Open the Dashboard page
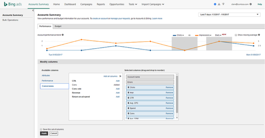This screenshot has height=138, width=265. (70, 4)
